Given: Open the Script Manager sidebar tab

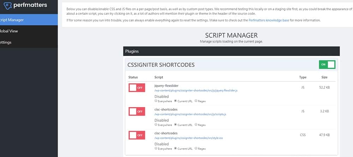Looking at the screenshot, I should [x=14, y=20].
